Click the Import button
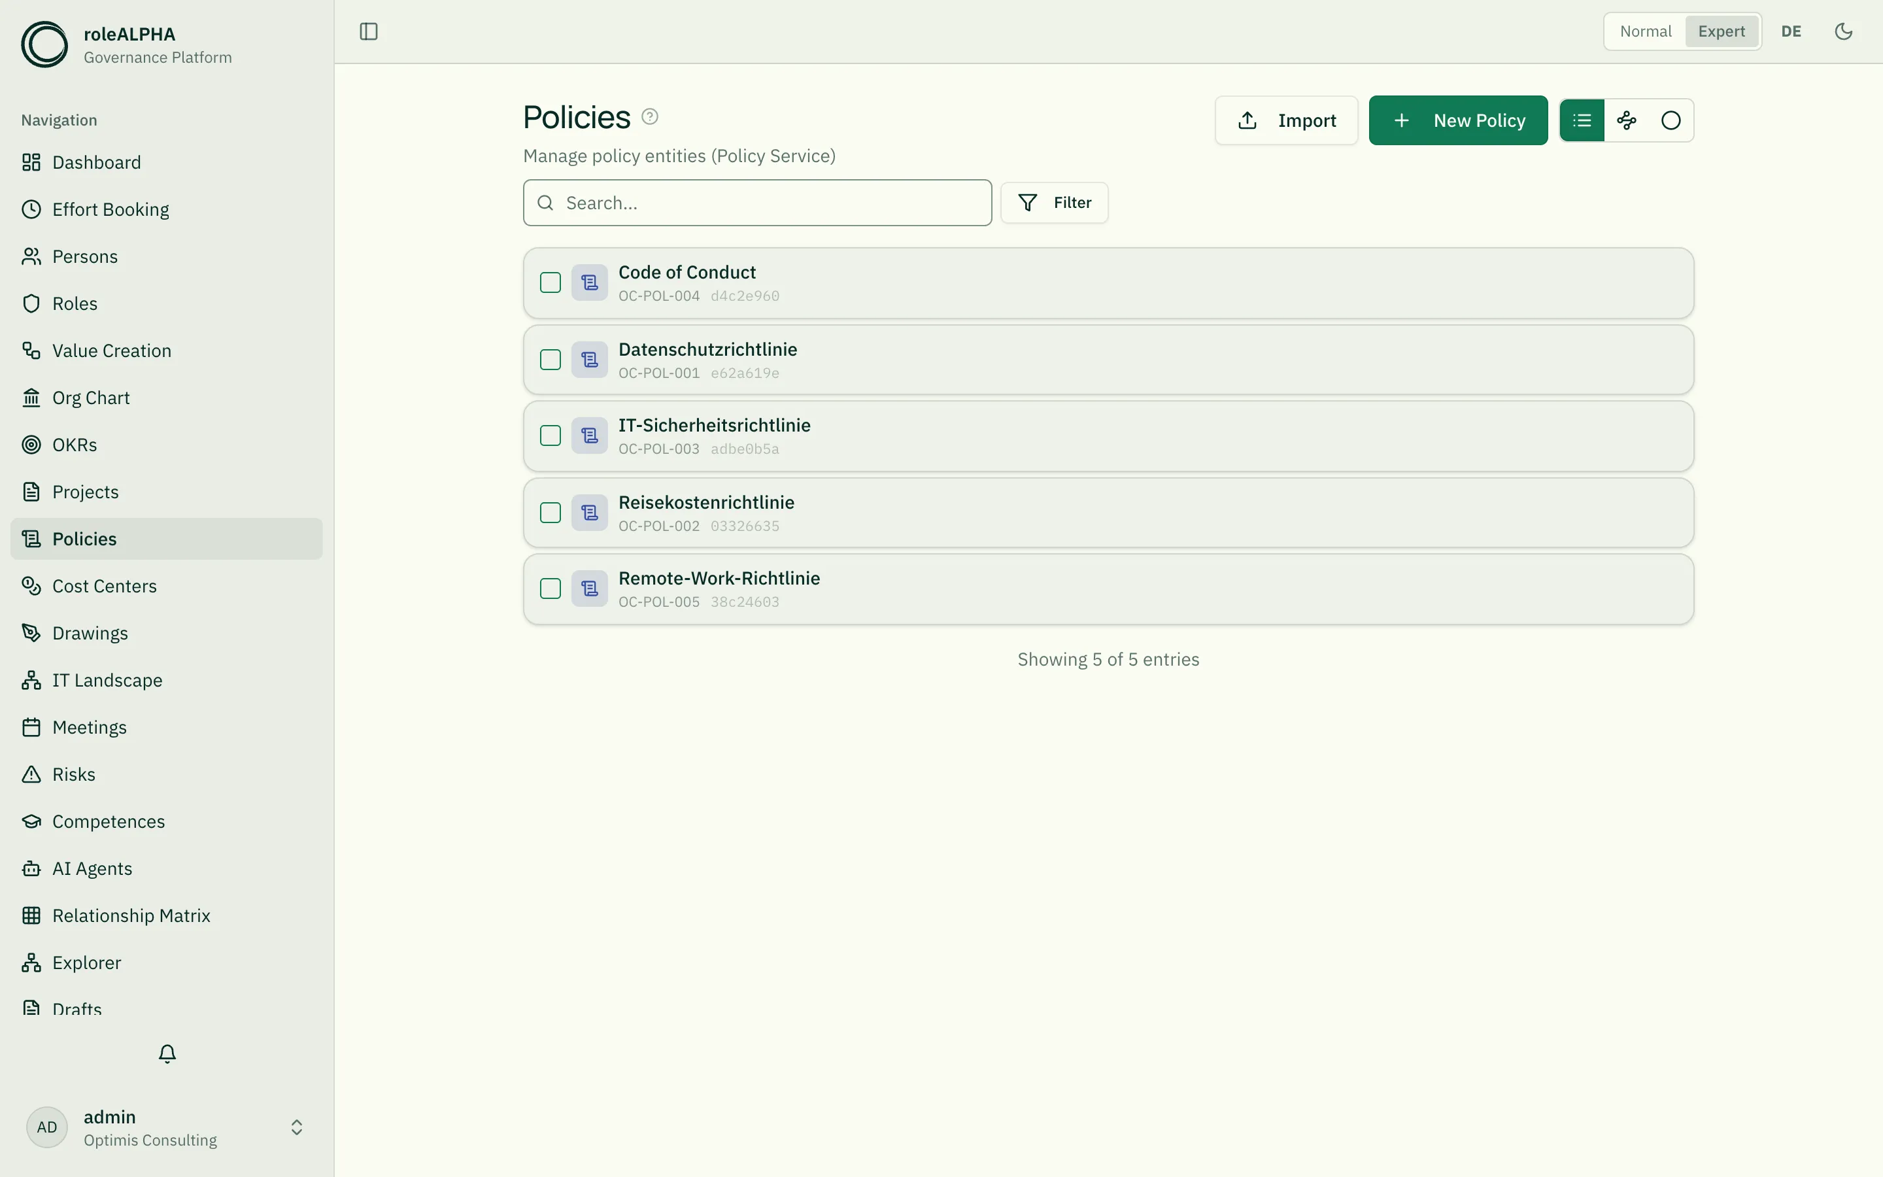Screen dimensions: 1883x1177 point(1286,121)
